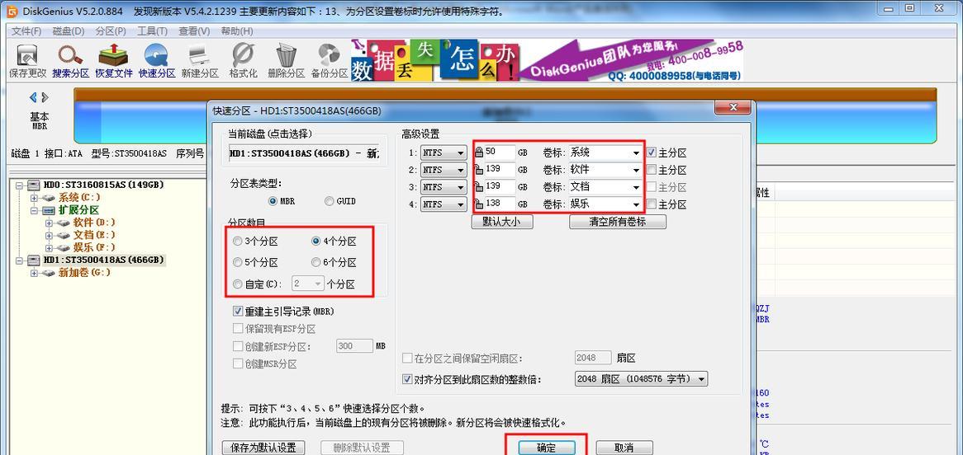Open the 帮助(H) menu

[x=237, y=31]
